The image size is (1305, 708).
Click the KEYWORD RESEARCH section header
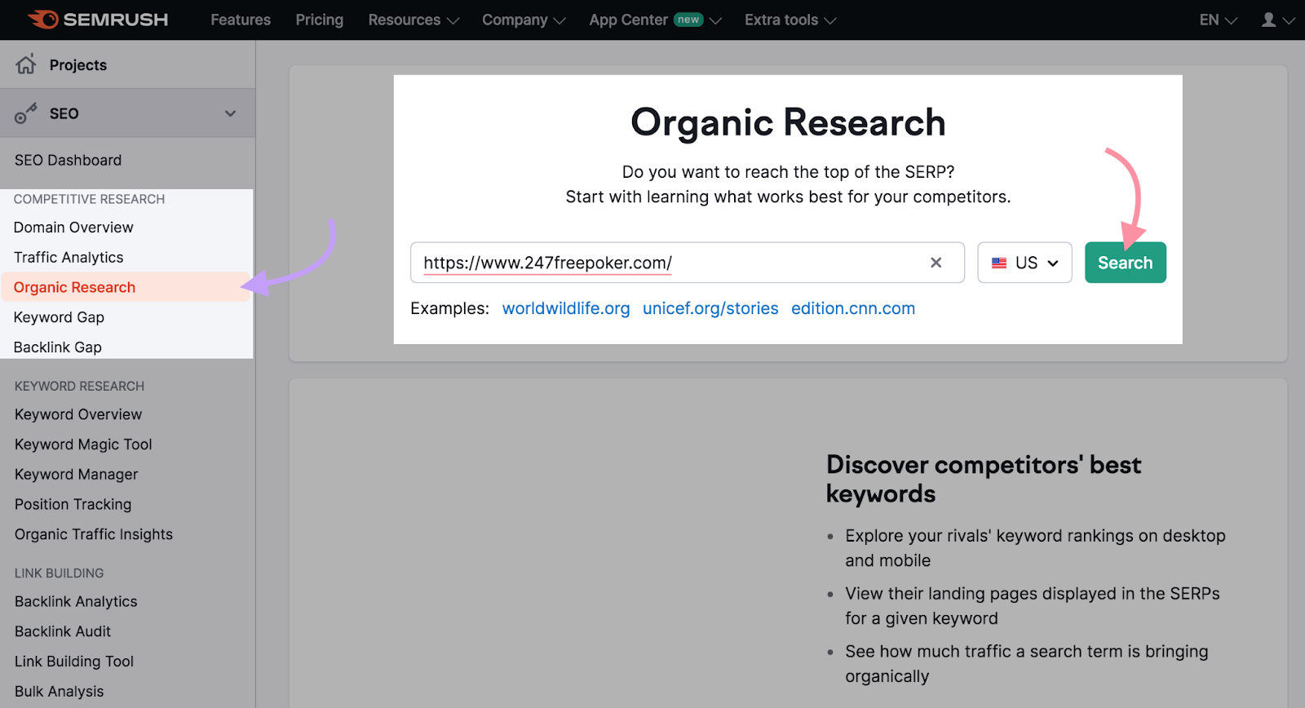(x=79, y=386)
